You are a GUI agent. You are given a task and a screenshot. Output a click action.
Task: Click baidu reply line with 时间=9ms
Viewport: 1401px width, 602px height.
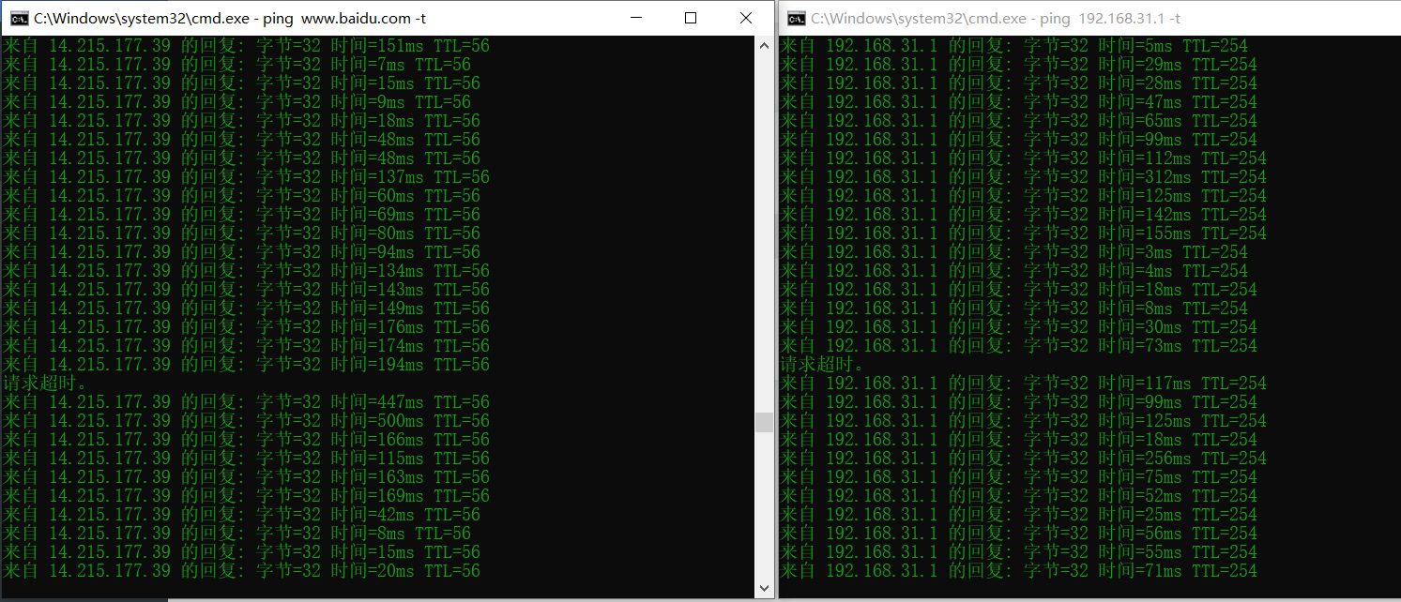coord(236,102)
